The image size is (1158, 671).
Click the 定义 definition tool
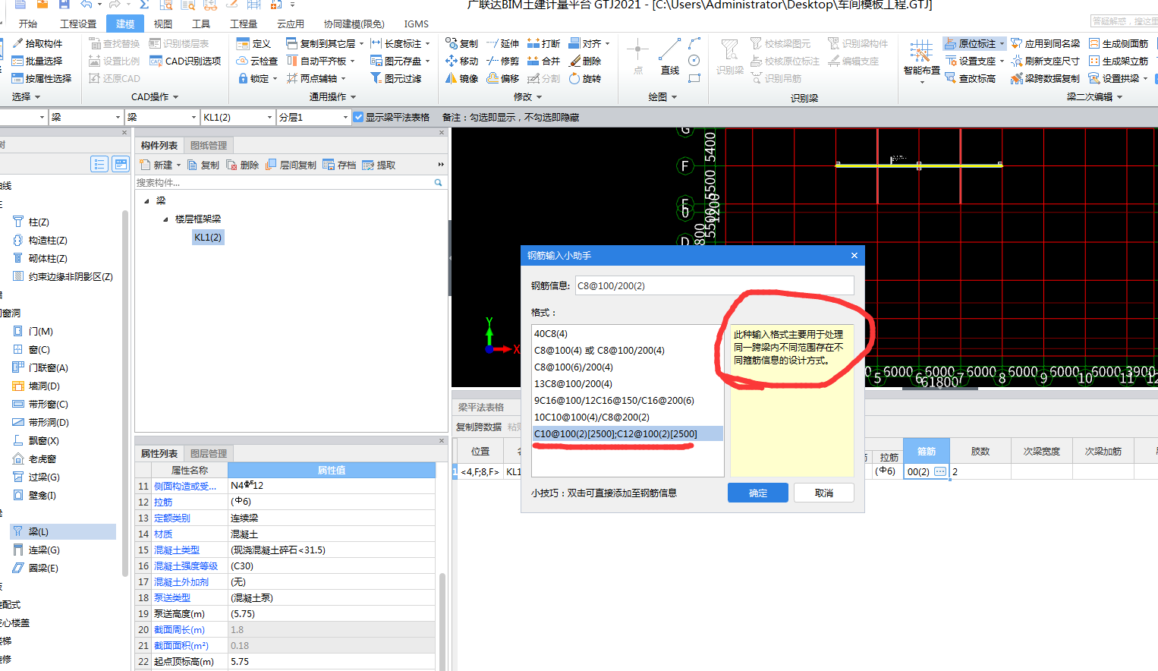tap(254, 43)
